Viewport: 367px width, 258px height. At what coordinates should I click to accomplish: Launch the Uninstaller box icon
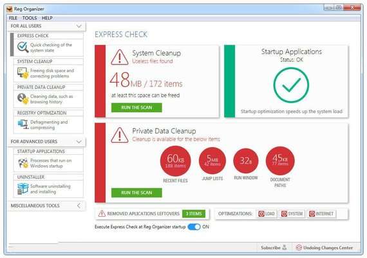(x=23, y=188)
